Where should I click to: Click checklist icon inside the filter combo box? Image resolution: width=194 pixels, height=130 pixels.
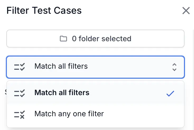19,67
